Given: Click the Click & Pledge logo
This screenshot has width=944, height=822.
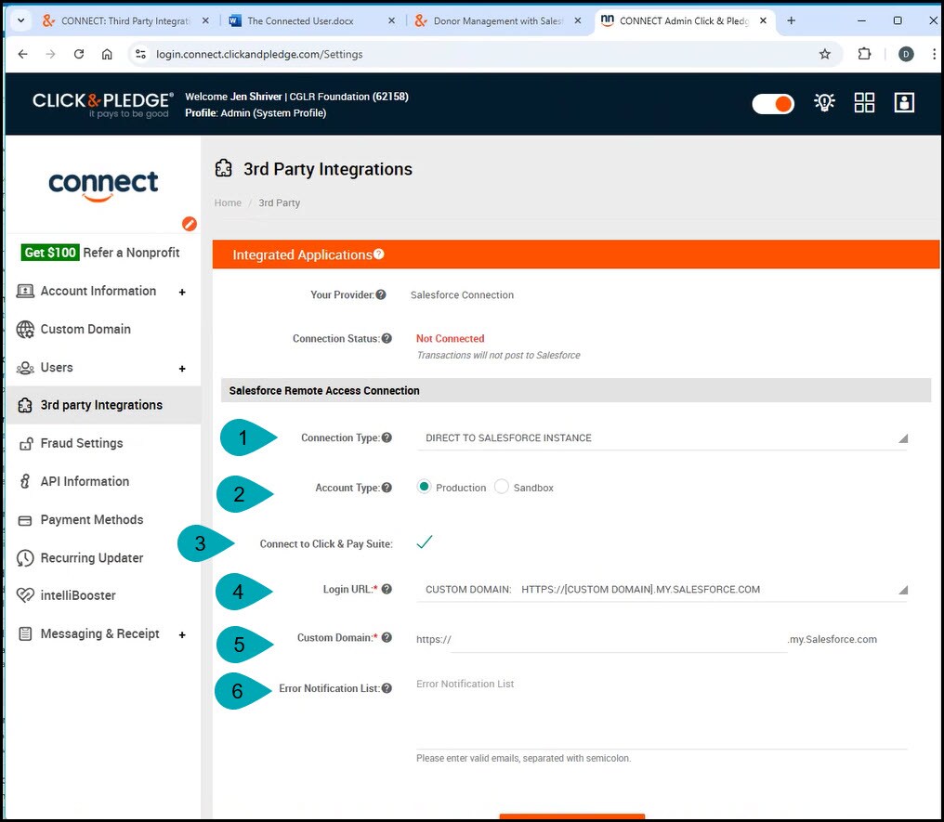Looking at the screenshot, I should 103,104.
